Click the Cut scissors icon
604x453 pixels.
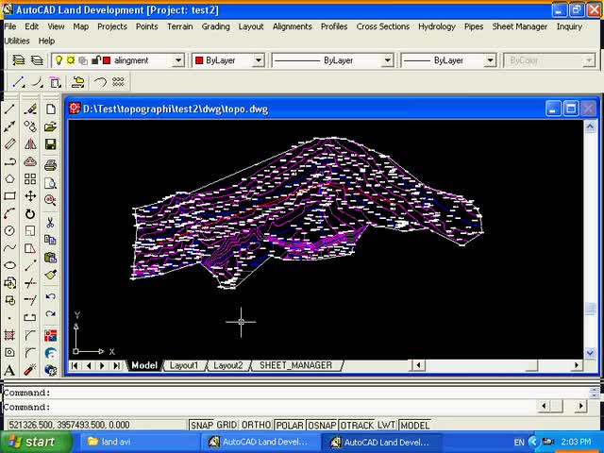tap(50, 222)
